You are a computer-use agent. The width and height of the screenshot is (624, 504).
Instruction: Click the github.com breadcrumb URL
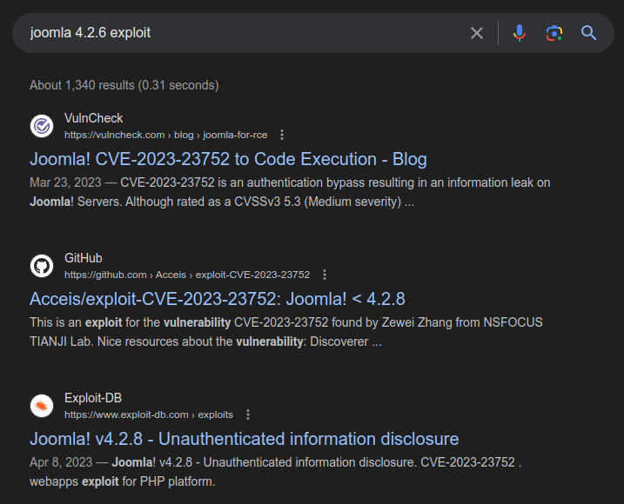coord(186,275)
